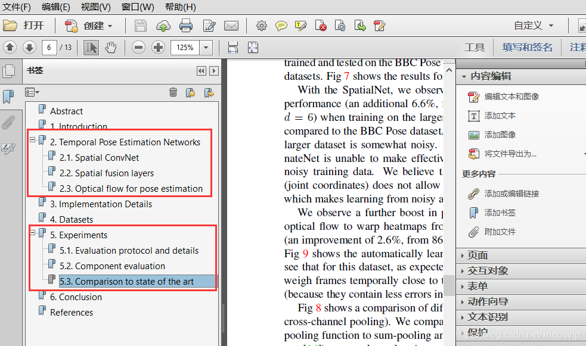Screen dimensions: 586x346
Task: Collapse the 2. Temporal Pose Estimation Networks node
Action: [33, 140]
